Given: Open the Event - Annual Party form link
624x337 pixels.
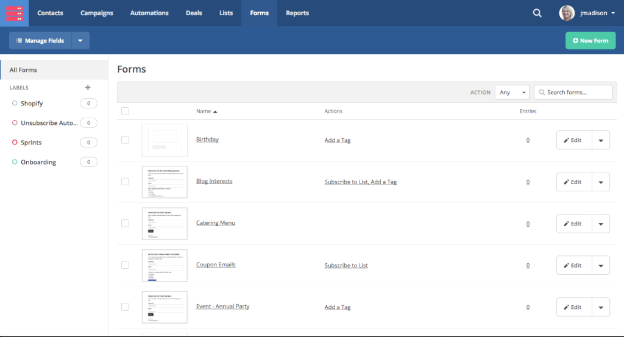Looking at the screenshot, I should (x=222, y=307).
